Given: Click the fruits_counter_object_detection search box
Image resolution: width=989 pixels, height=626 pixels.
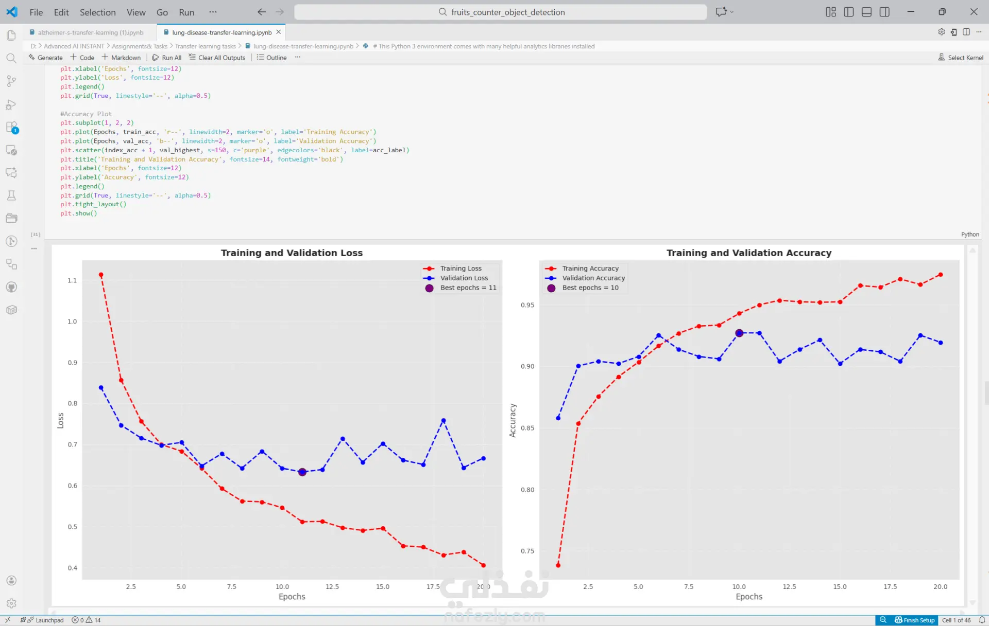Looking at the screenshot, I should tap(500, 12).
